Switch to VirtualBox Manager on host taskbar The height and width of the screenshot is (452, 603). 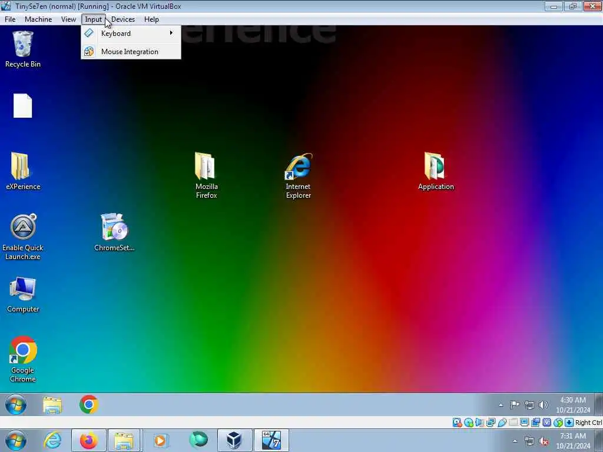click(x=234, y=440)
